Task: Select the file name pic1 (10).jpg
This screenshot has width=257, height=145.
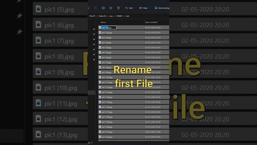Action: coord(107,77)
